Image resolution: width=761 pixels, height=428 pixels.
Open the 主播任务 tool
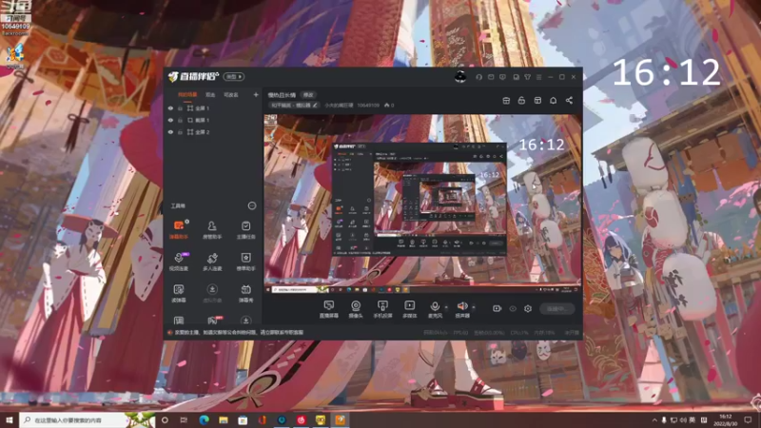[245, 229]
